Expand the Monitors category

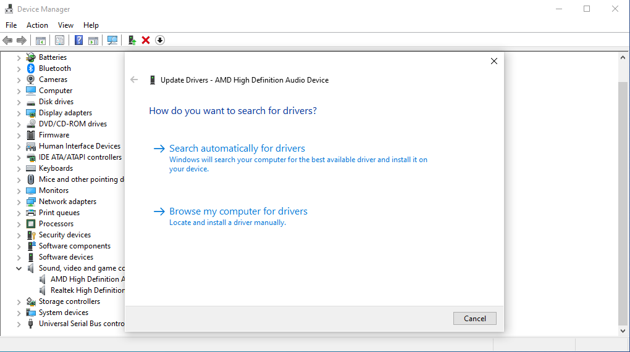[x=19, y=191]
